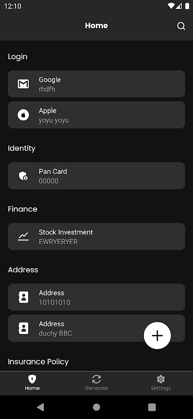The image size is (193, 419).
Task: Tap the Gmail envelope icon for Google
Action: [x=23, y=84]
